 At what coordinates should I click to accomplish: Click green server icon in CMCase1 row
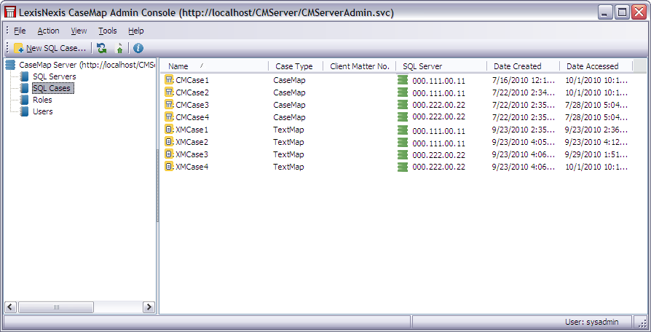(x=402, y=80)
